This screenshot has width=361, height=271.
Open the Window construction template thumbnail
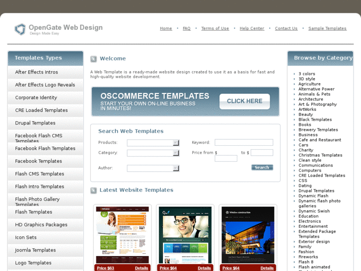248,235
